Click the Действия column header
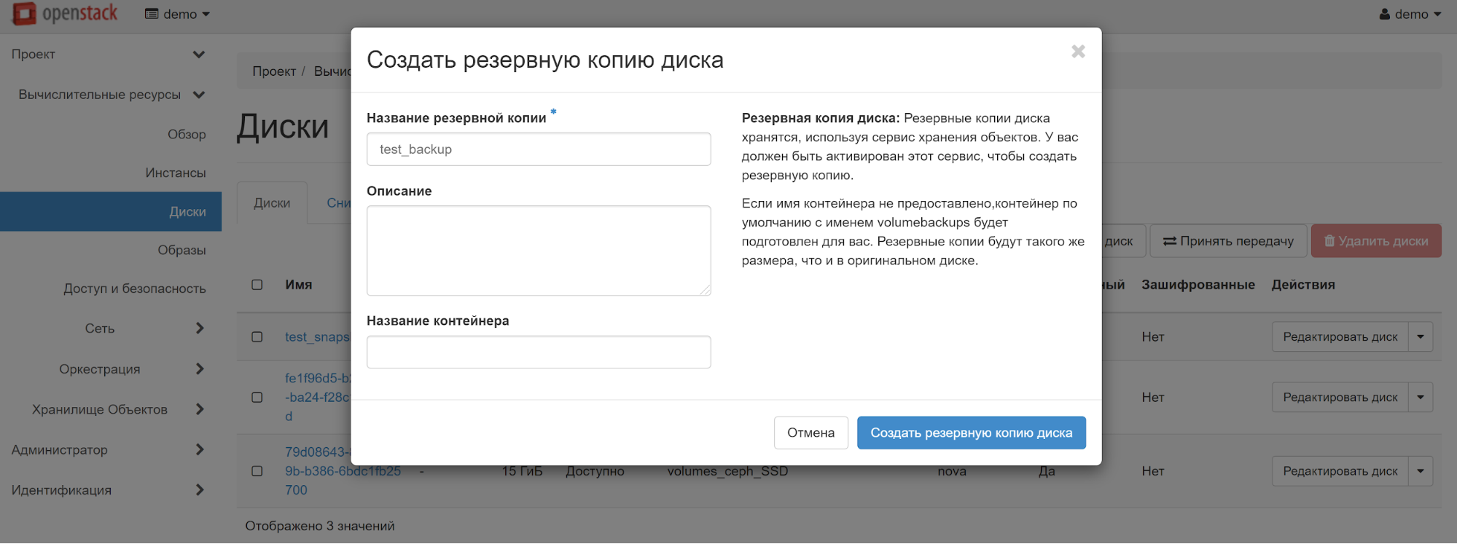 coord(1303,285)
